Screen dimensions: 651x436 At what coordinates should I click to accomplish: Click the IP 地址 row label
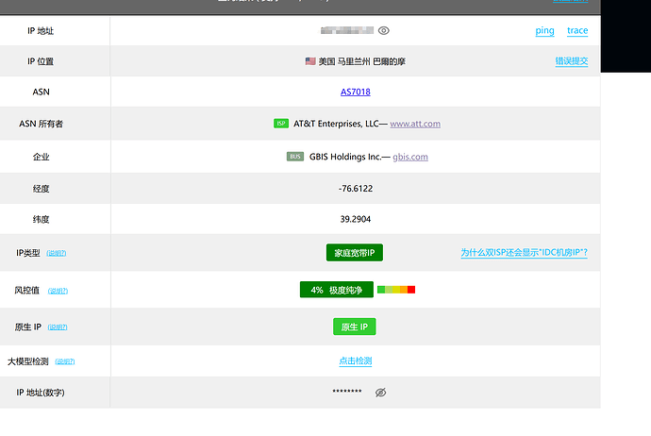coord(41,31)
